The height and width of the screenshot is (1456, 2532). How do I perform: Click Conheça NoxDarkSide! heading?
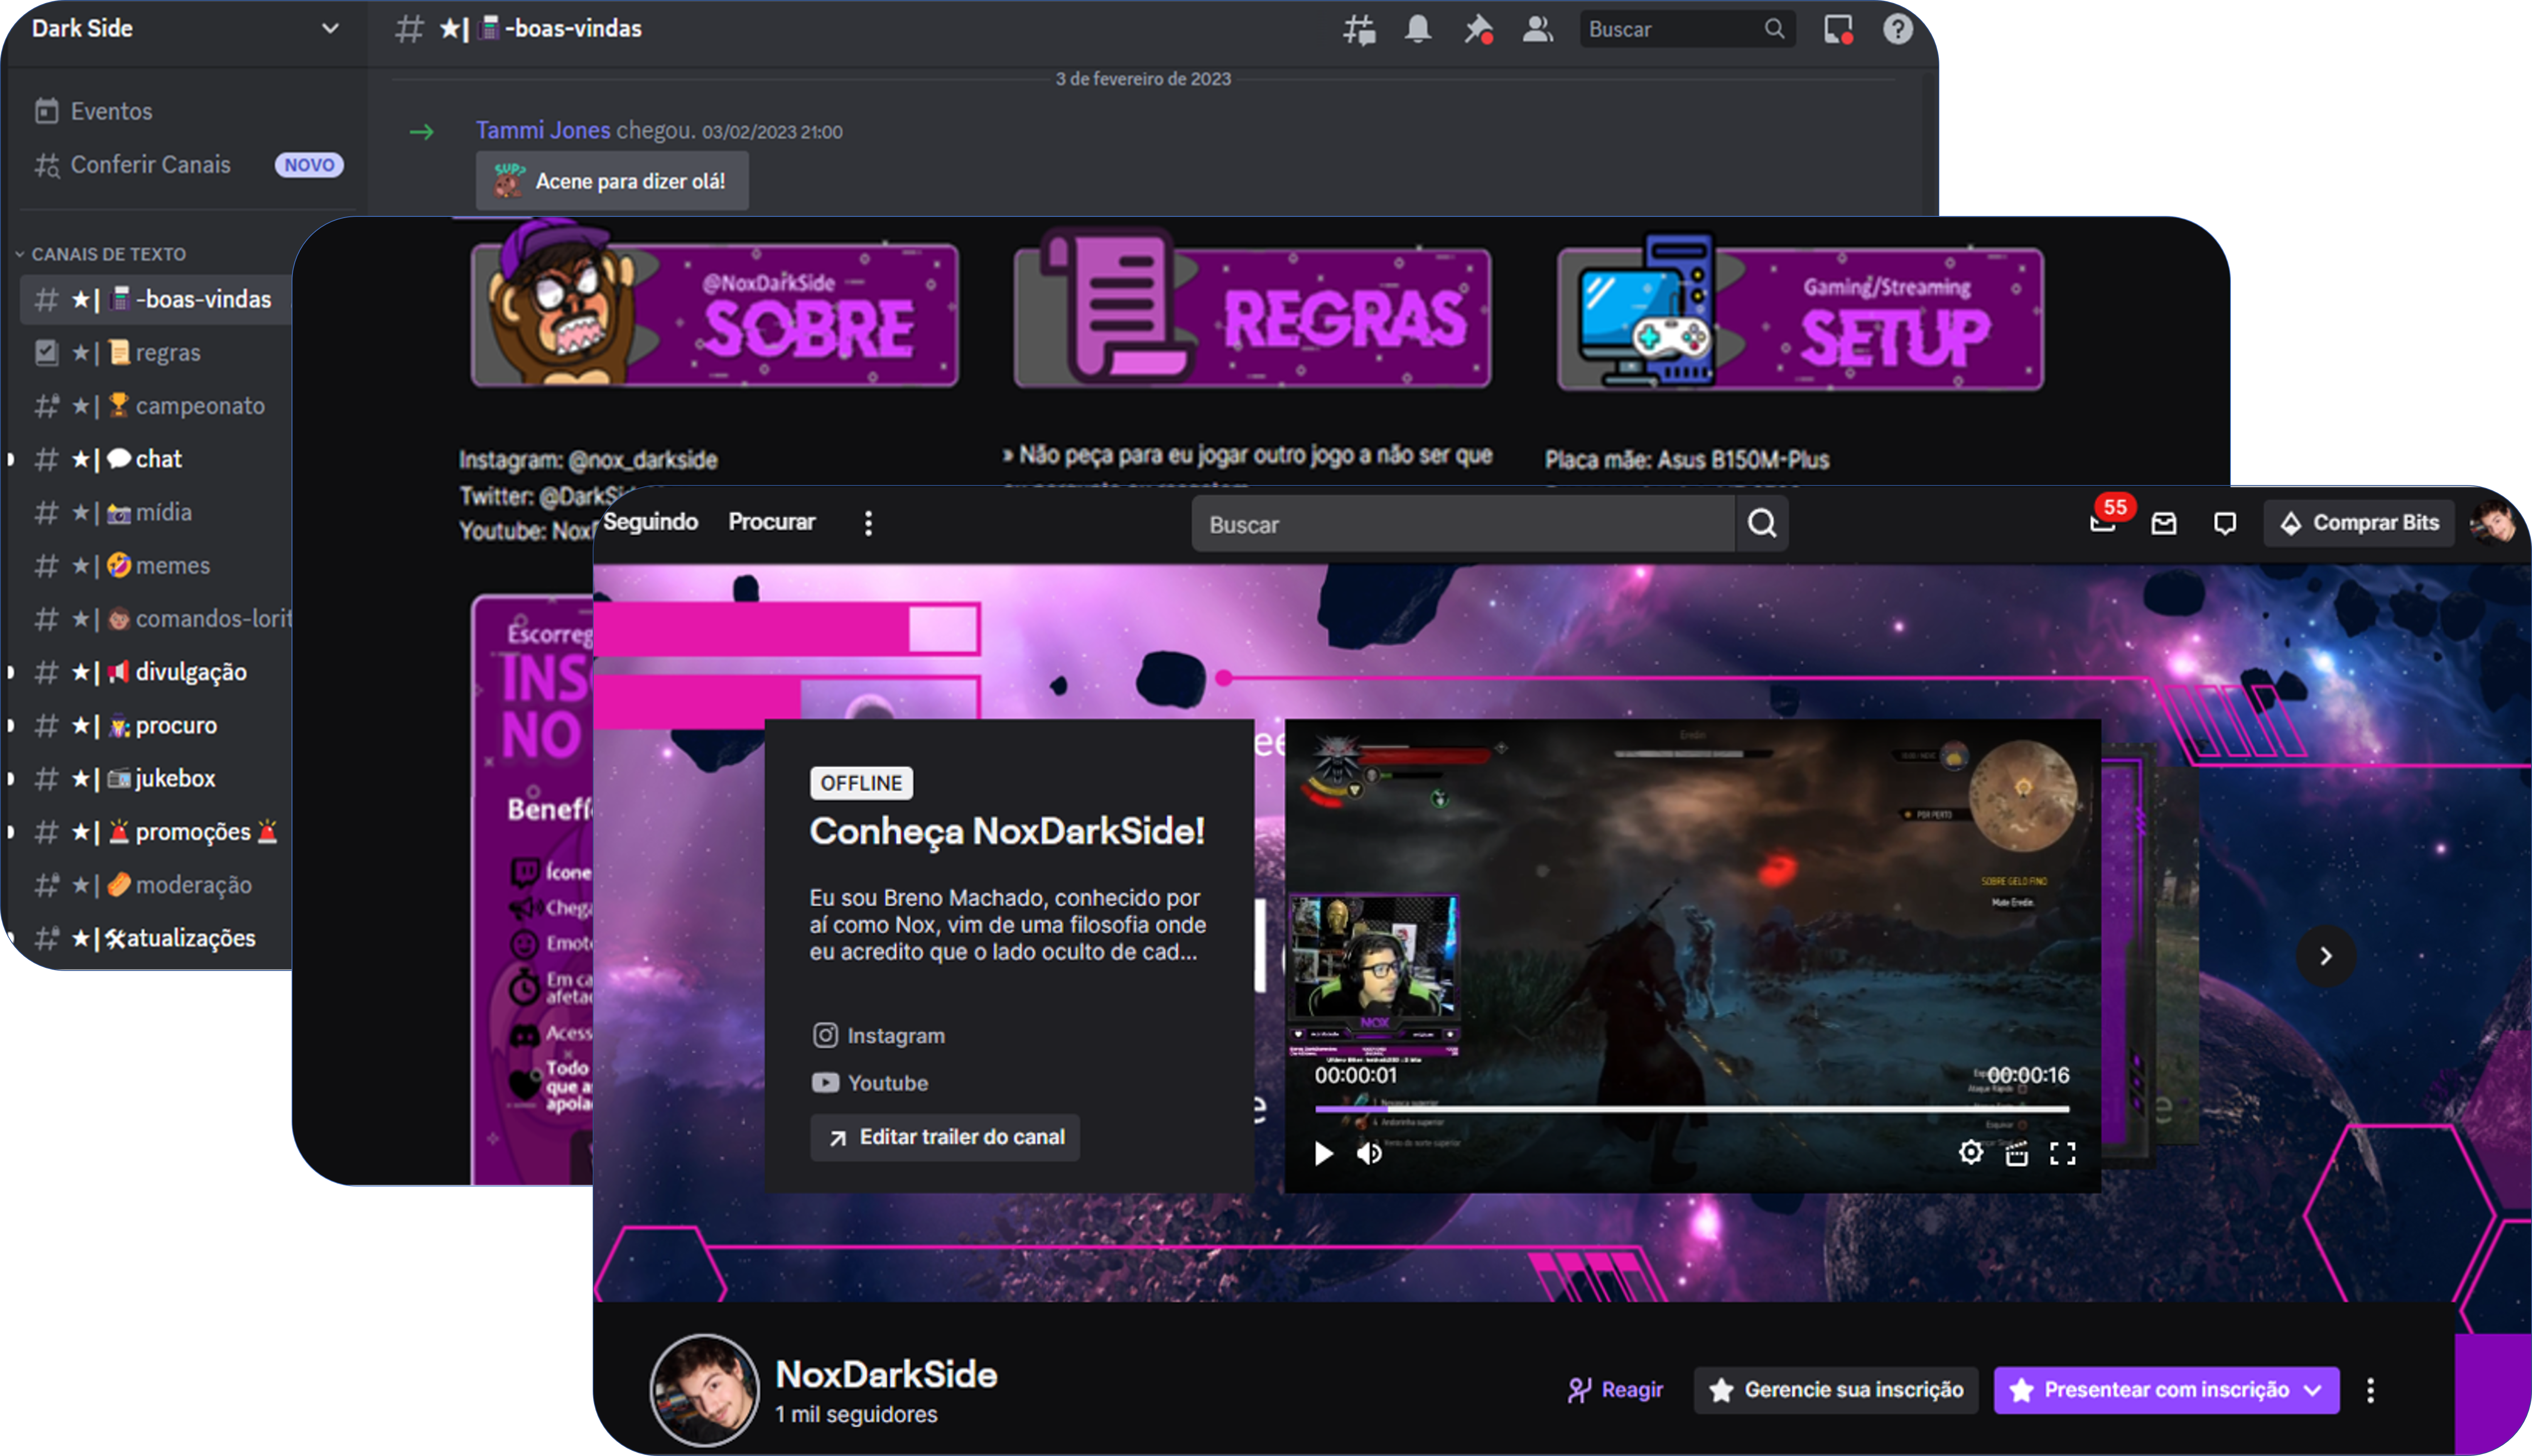[x=1007, y=831]
